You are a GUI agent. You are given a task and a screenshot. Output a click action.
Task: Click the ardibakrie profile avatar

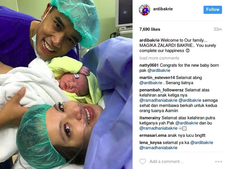(145, 10)
